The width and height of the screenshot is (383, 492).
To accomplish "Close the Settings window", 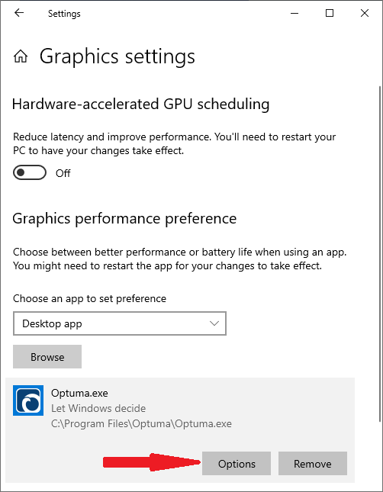I will (365, 13).
